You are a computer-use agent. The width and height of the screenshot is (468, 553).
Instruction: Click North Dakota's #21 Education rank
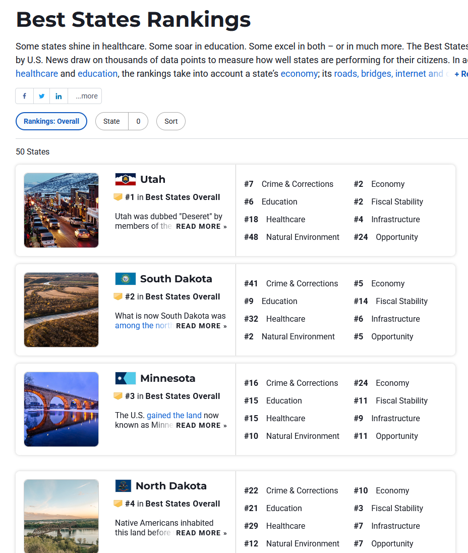click(x=273, y=508)
